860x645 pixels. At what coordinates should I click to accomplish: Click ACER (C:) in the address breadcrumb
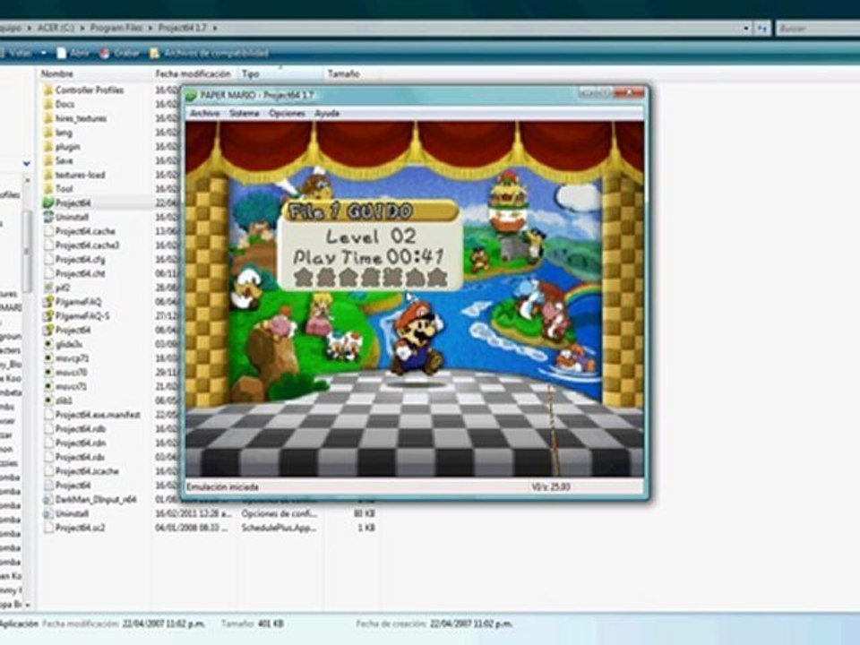click(56, 28)
